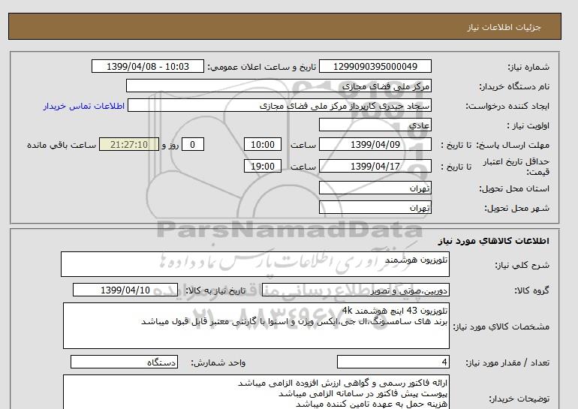Select the buyer organization field مرکز ملی فضای مجازی

coord(278,86)
